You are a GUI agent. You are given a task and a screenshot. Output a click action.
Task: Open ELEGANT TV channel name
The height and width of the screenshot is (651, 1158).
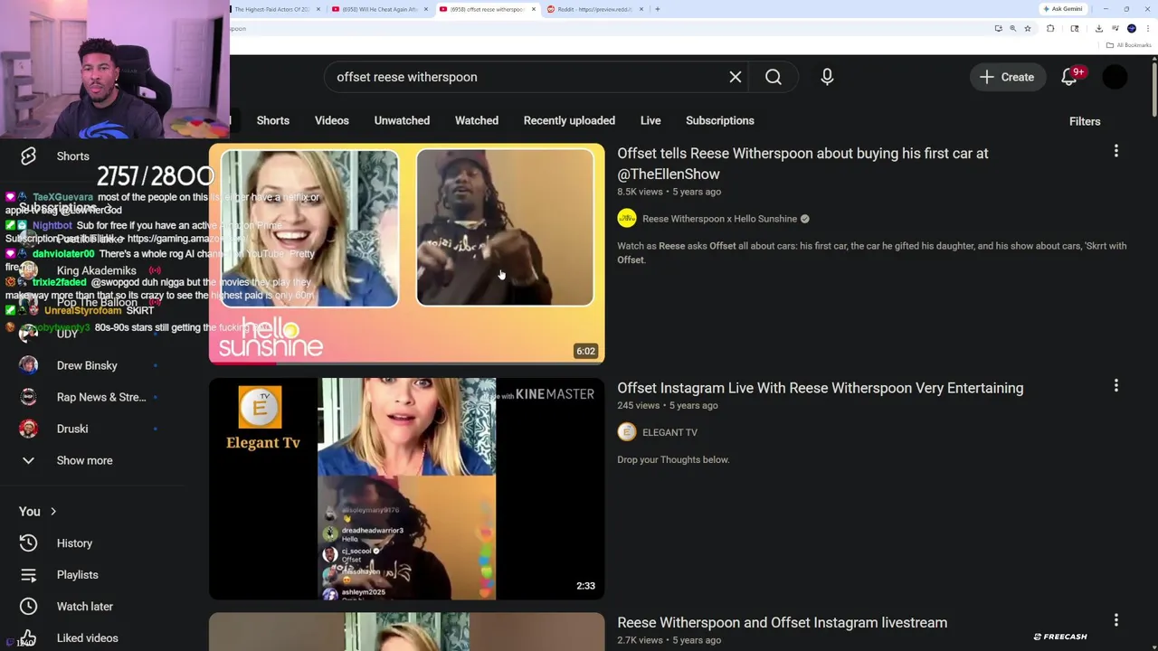669,432
